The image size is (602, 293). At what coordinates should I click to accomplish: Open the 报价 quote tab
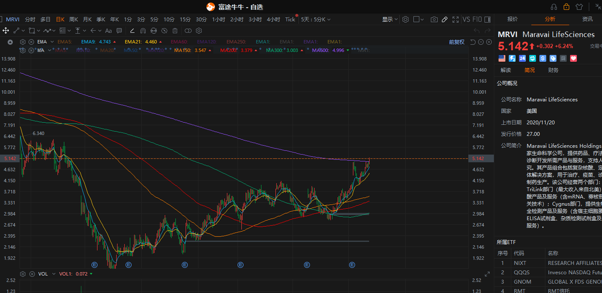coord(513,19)
